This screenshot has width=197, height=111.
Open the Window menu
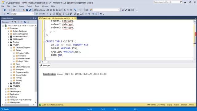point(45,6)
